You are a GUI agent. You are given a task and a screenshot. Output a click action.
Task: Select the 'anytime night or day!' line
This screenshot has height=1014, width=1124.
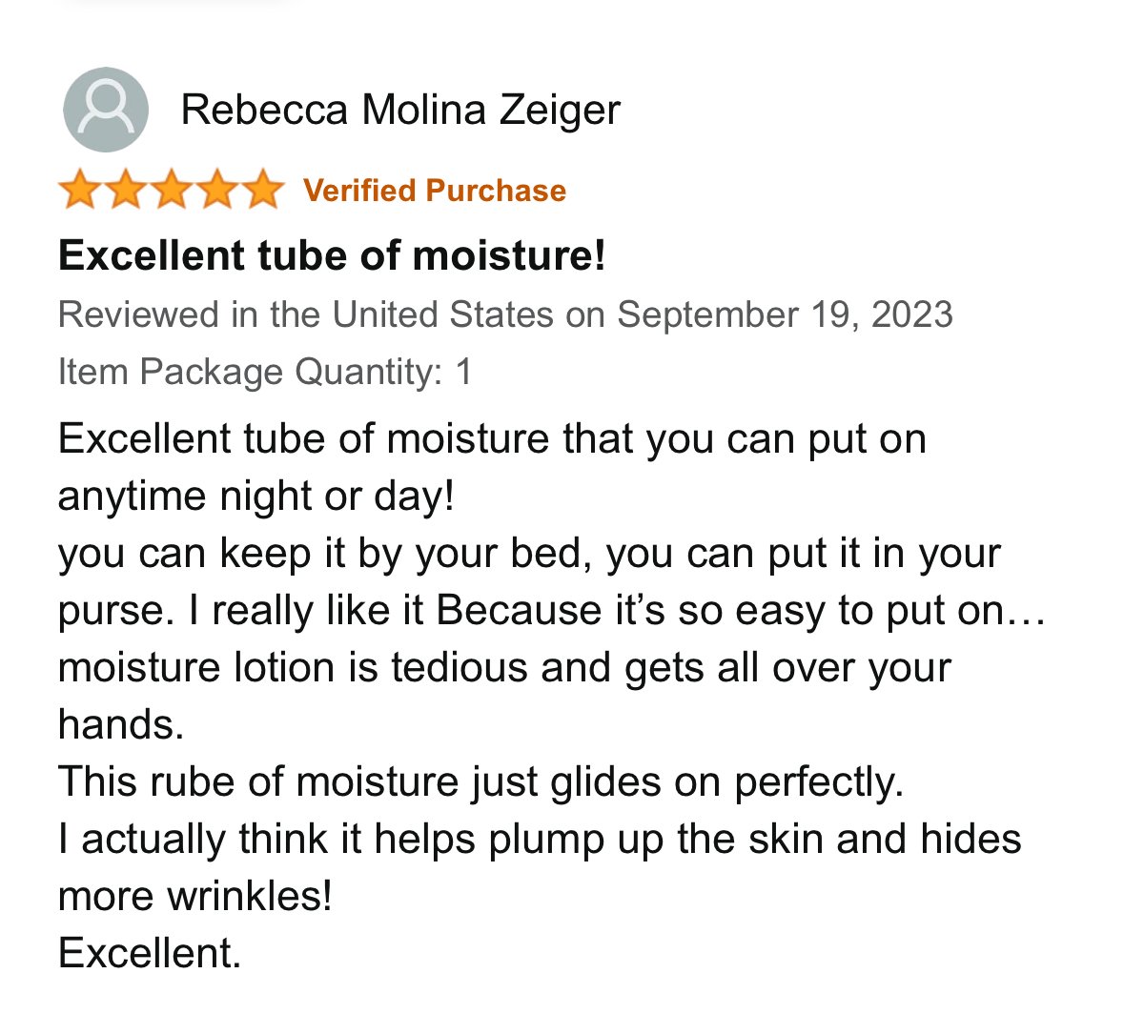point(255,496)
